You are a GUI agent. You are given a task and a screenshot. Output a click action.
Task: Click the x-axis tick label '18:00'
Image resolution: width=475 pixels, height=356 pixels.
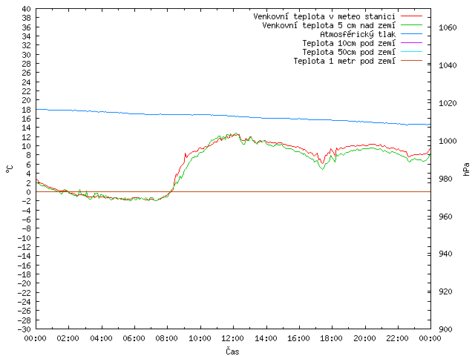pyautogui.click(x=332, y=338)
